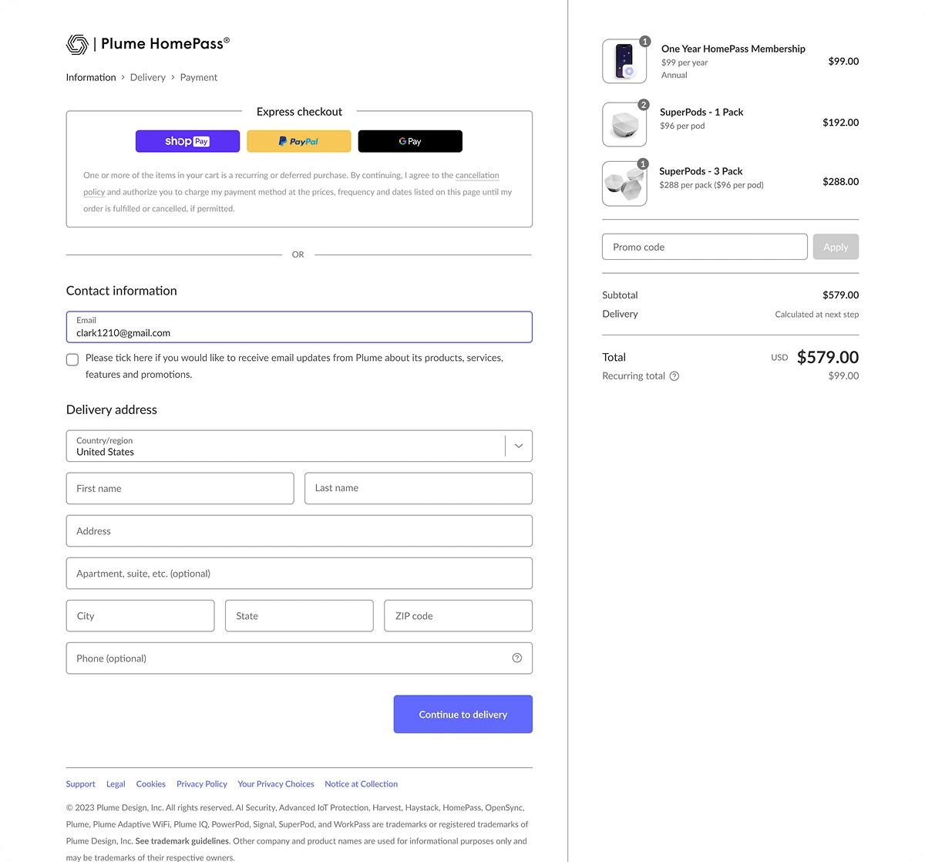Screen dimensions: 925x862
Task: Choose PayPal express checkout
Action: (298, 141)
